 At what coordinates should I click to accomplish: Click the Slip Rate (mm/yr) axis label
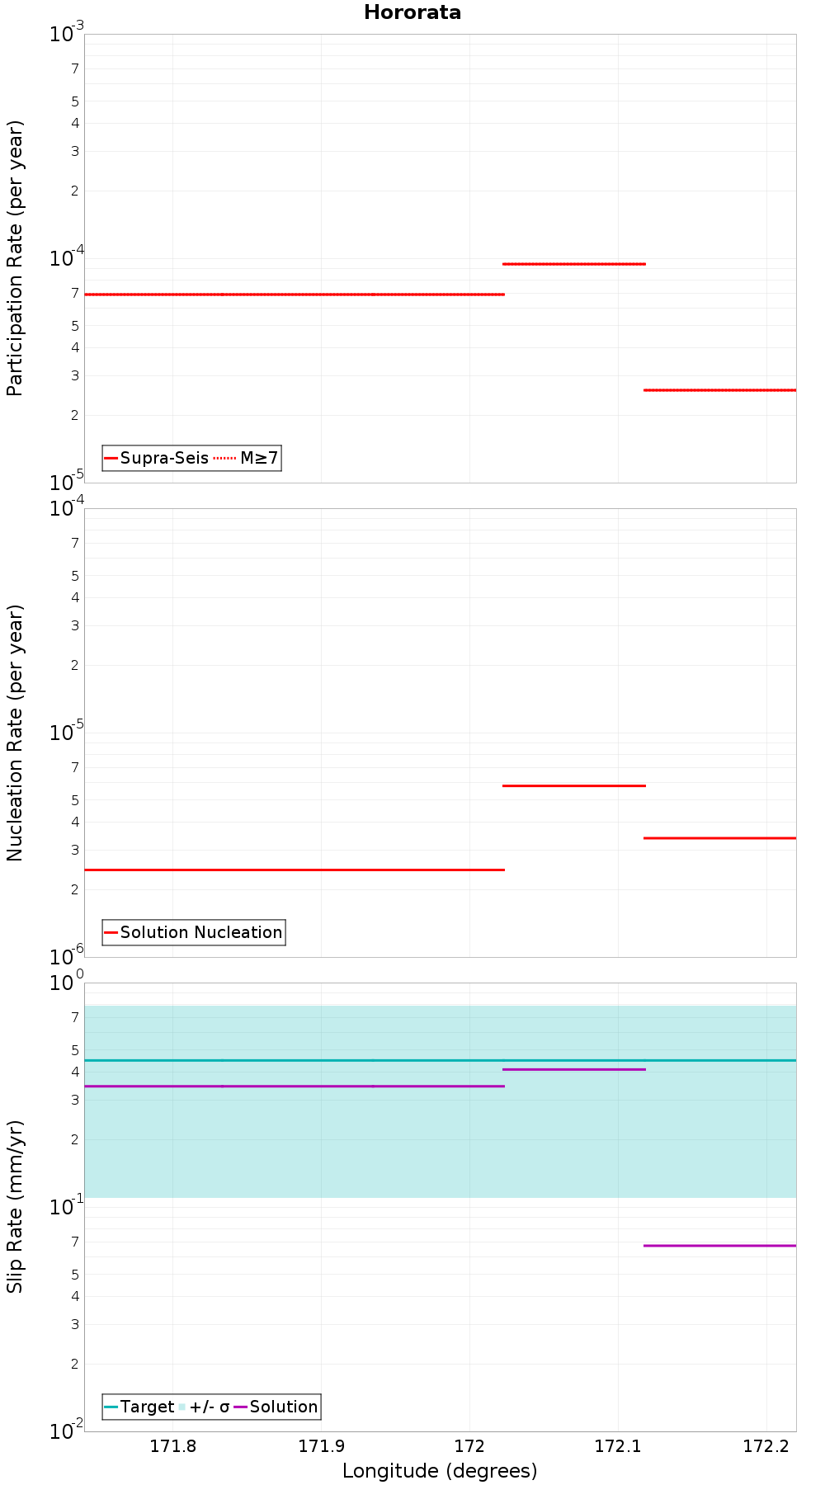click(x=15, y=1207)
